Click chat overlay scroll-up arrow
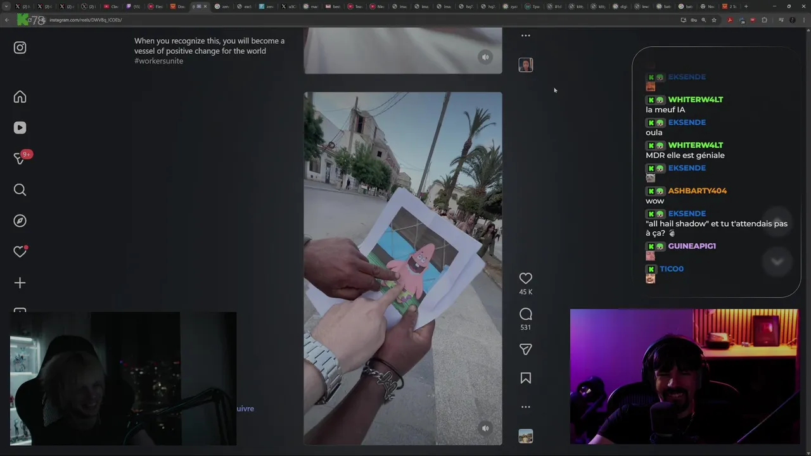Viewport: 811px width, 456px height. (777, 222)
